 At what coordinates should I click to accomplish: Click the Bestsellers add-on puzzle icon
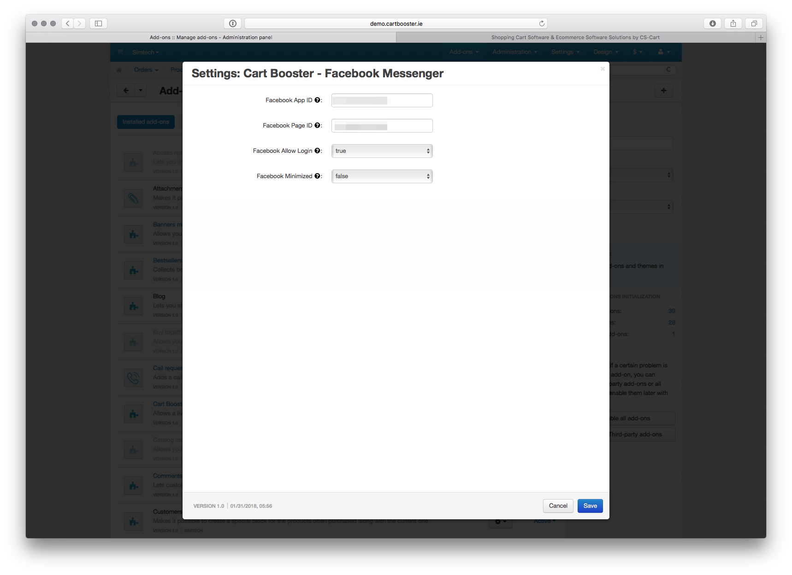click(x=133, y=270)
